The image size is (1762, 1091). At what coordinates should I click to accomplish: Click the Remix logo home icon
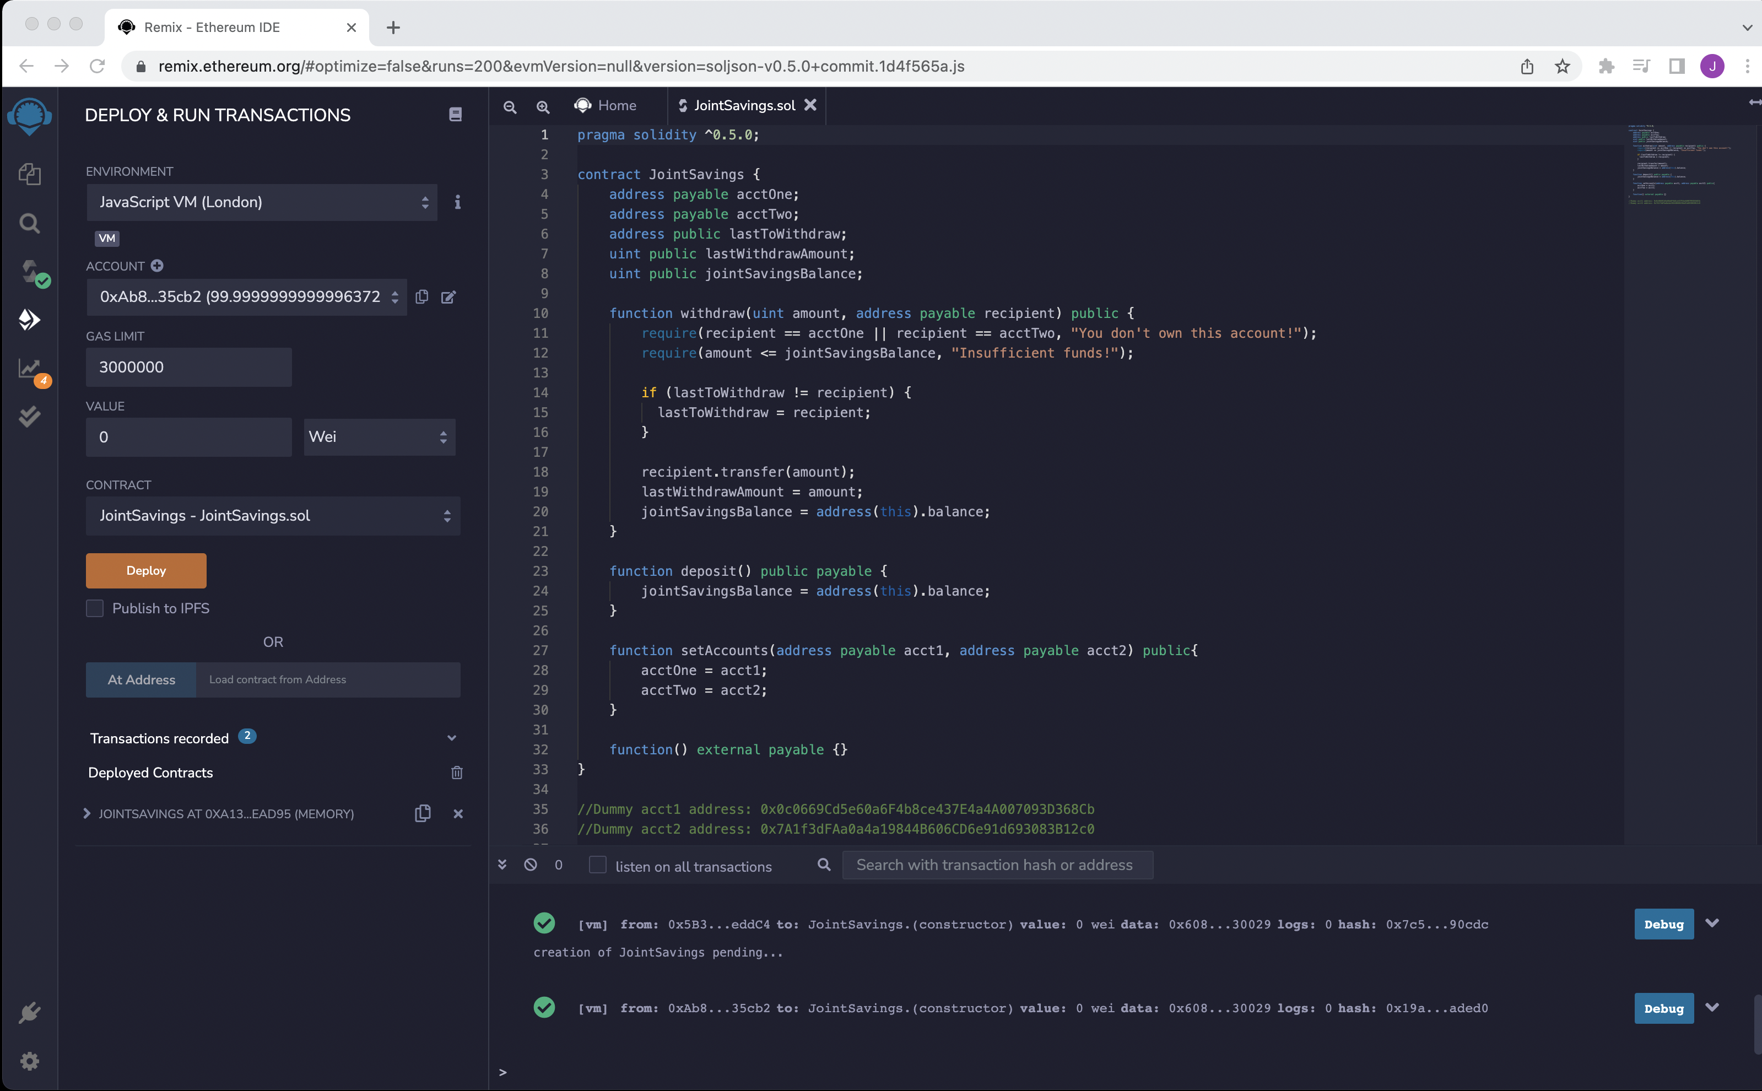click(x=30, y=116)
